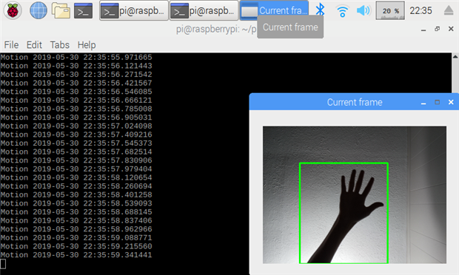This screenshot has height=275, width=459.
Task: Open the terminal File menu
Action: click(x=11, y=45)
